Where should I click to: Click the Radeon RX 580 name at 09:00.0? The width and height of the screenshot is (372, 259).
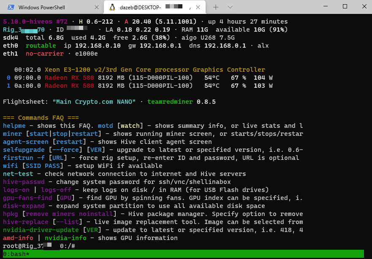click(69, 78)
